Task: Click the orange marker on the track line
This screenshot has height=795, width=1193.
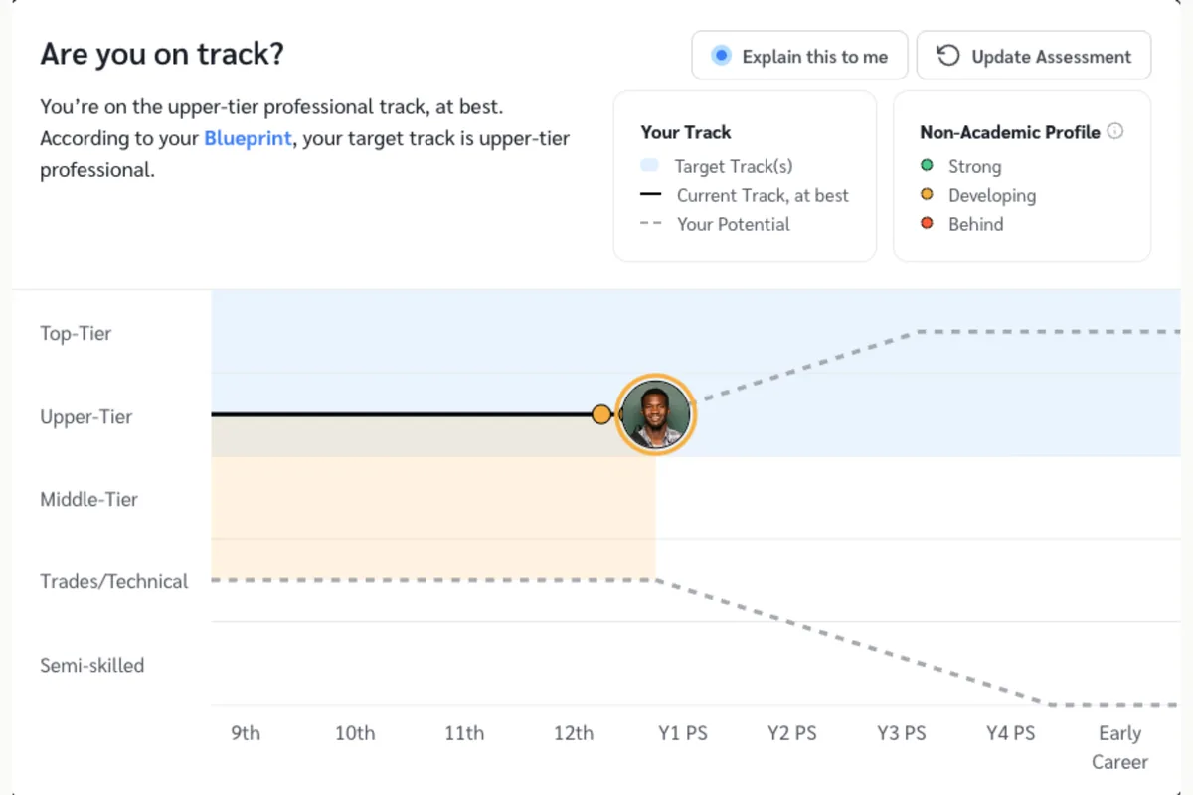Action: 601,414
